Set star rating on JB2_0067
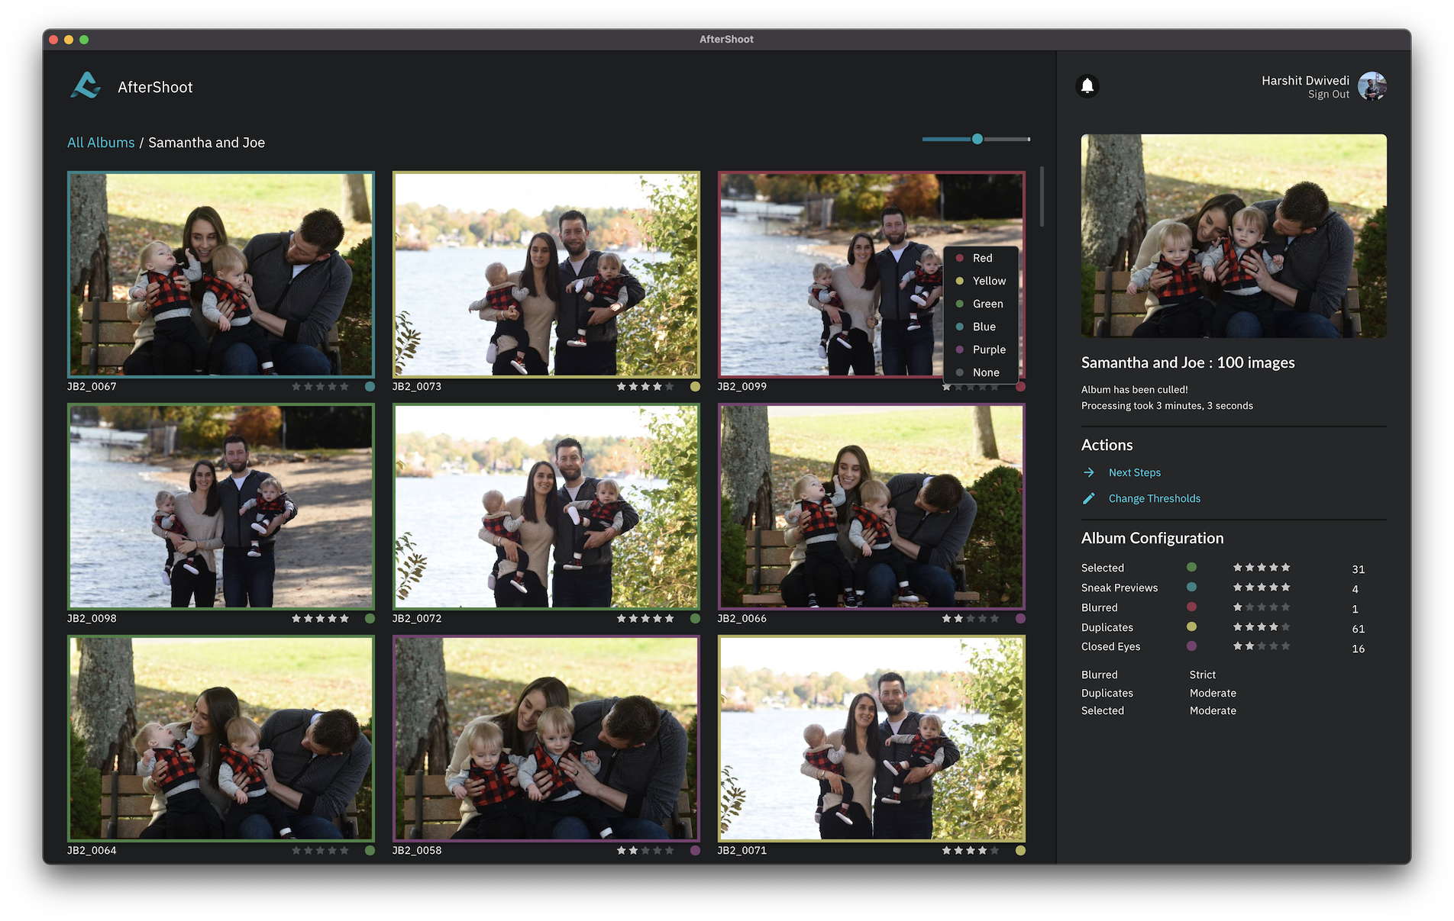This screenshot has width=1454, height=921. tap(320, 387)
